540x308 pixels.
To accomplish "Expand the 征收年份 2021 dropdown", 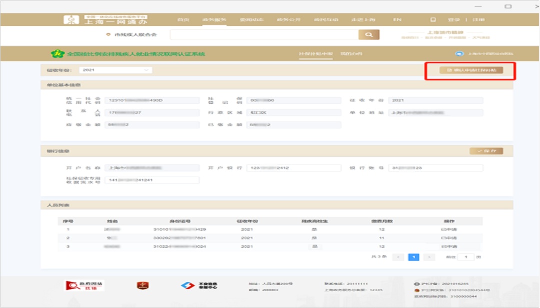I will coord(115,70).
